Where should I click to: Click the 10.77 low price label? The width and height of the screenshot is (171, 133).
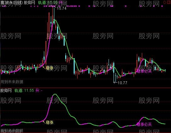(x=122, y=83)
